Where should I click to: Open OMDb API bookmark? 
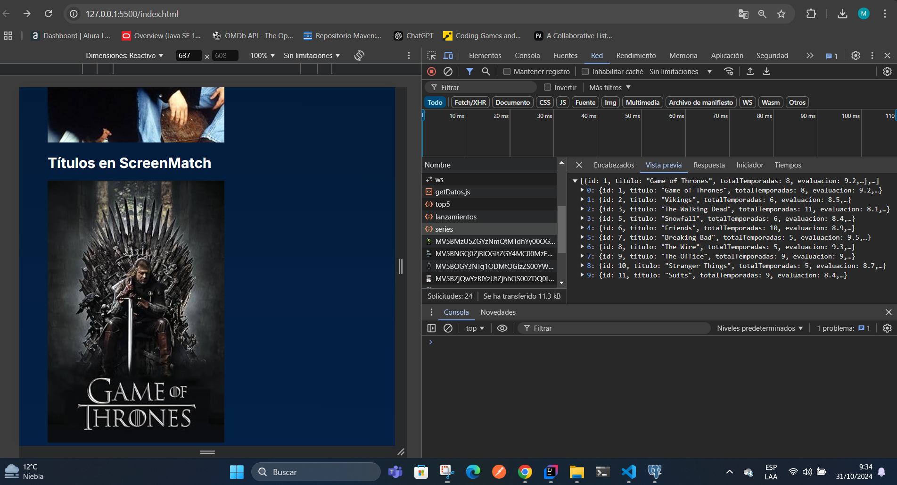(253, 35)
